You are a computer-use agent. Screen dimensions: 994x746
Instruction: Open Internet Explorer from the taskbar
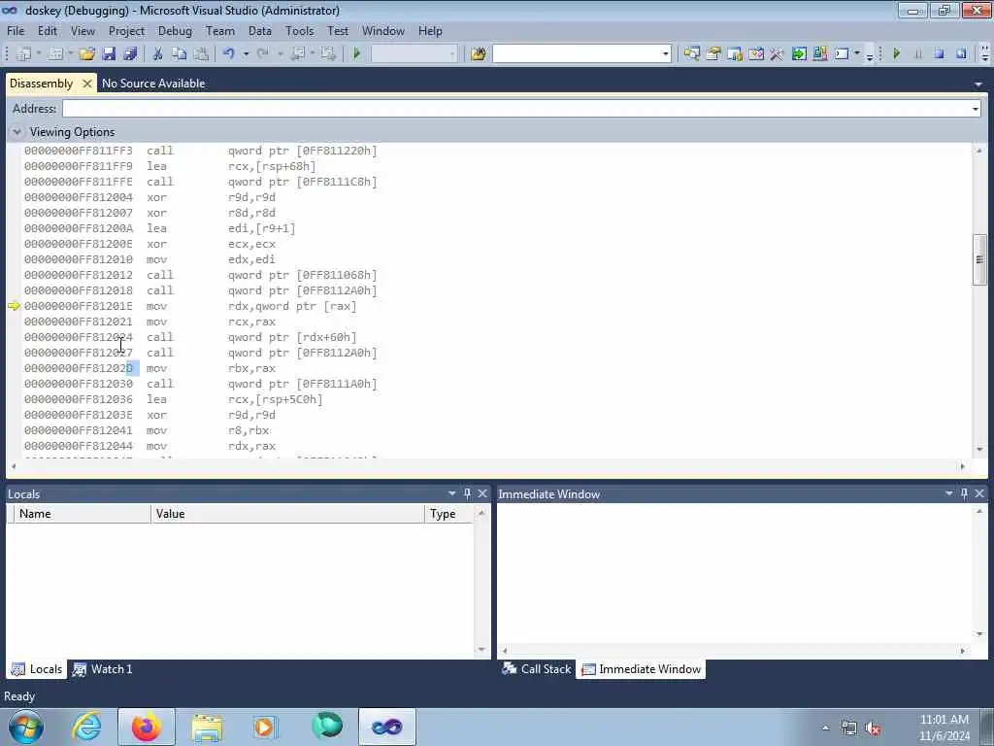click(86, 727)
